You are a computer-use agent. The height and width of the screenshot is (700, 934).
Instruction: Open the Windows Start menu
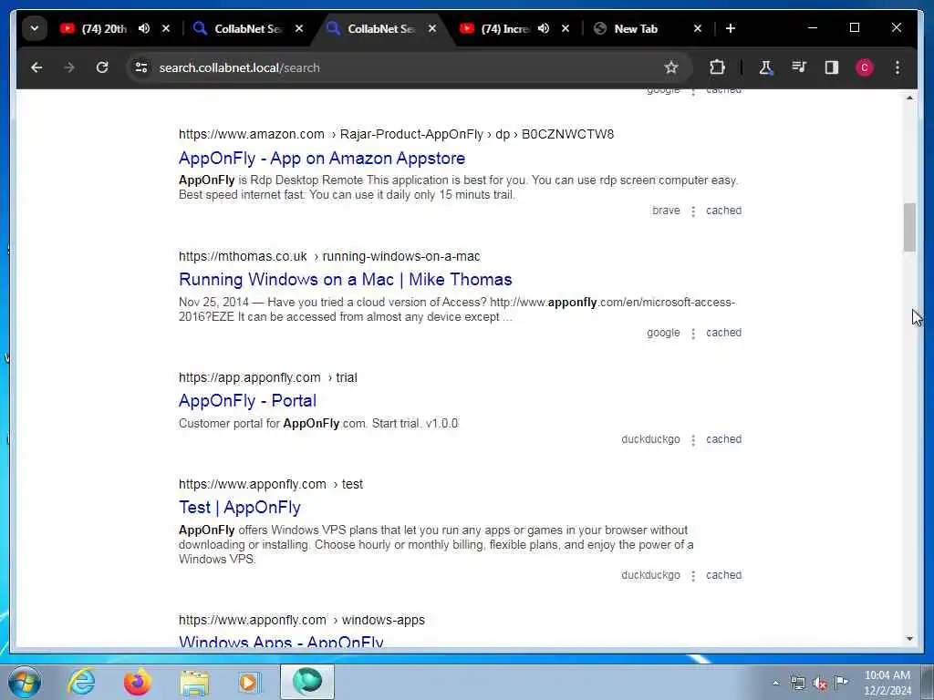pyautogui.click(x=25, y=682)
